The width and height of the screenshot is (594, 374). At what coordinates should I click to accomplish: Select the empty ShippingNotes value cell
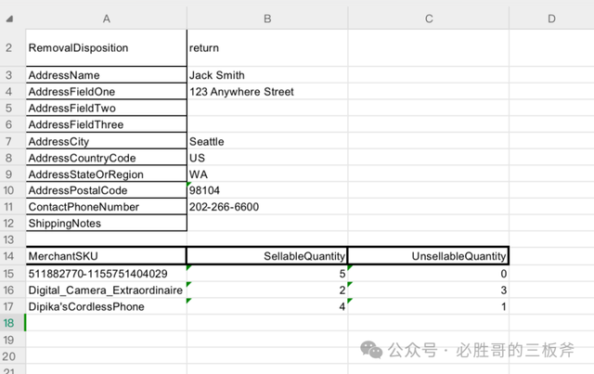pos(267,223)
